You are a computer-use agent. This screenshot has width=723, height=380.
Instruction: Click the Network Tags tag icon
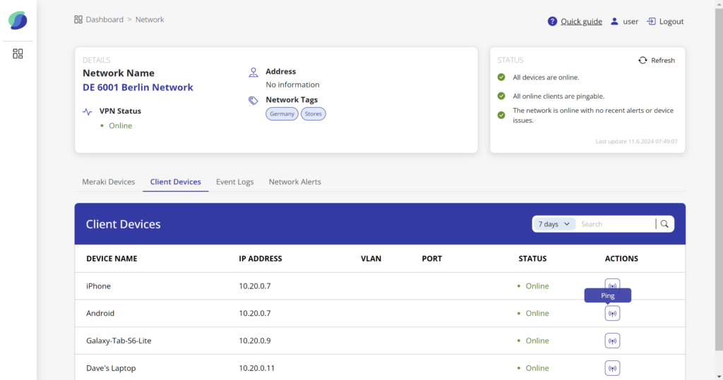(x=253, y=100)
